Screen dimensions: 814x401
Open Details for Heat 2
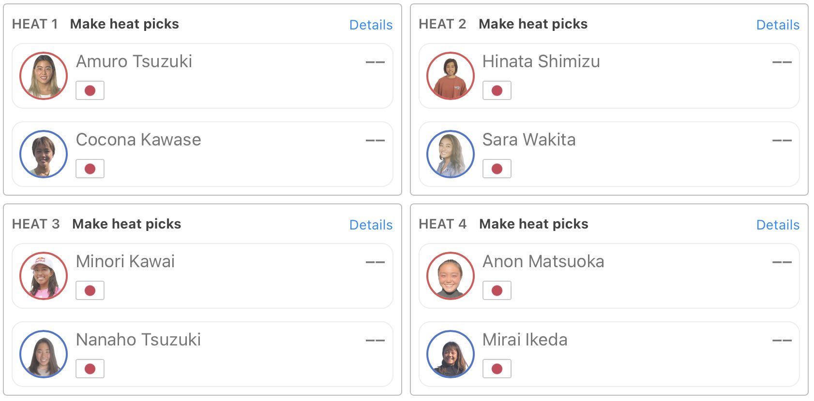(778, 25)
